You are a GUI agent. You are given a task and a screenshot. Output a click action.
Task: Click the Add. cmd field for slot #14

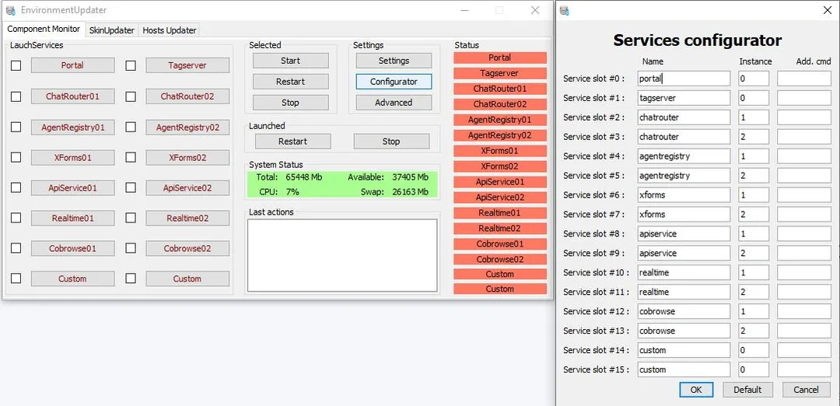click(x=804, y=350)
